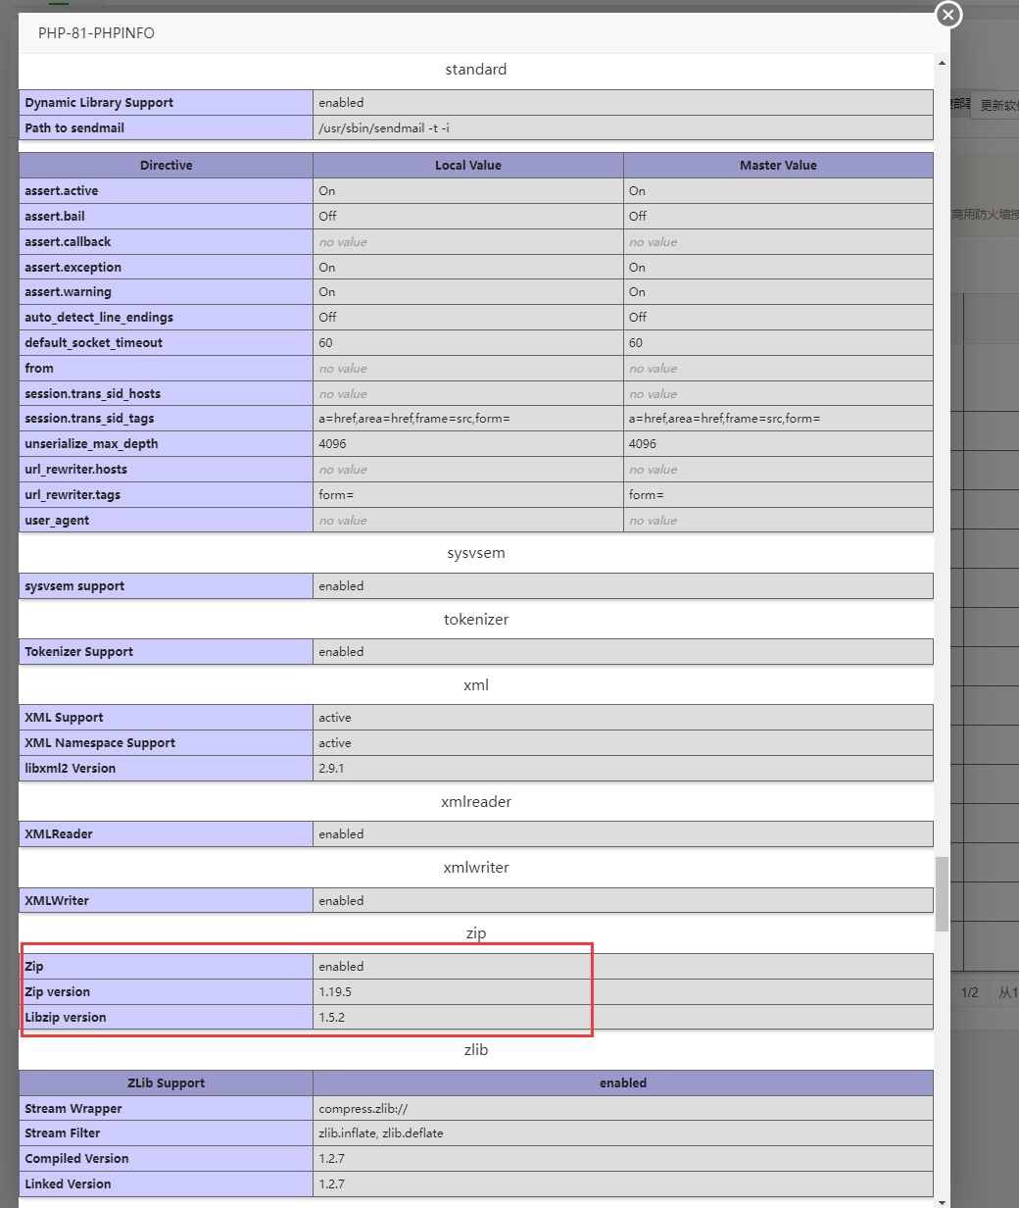
Task: Click the PHP-81-PHPINFO title text
Action: (x=96, y=33)
